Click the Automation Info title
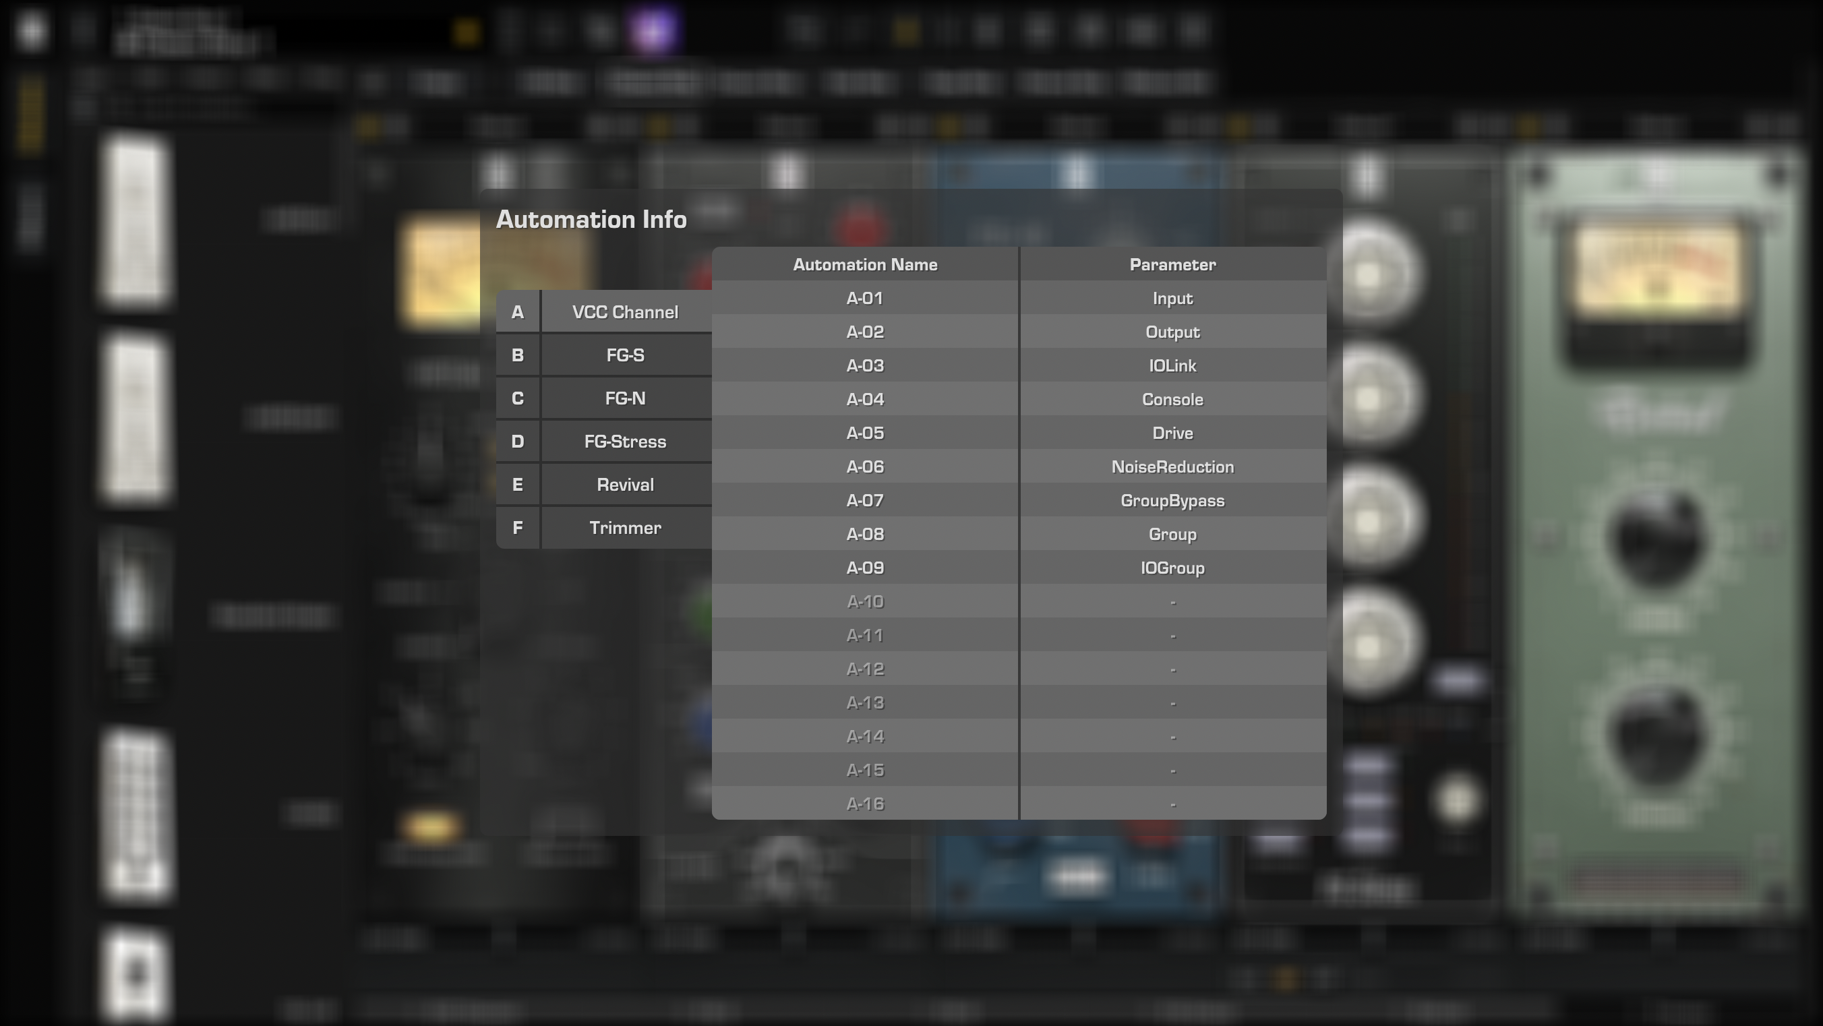The height and width of the screenshot is (1026, 1823). click(x=592, y=219)
